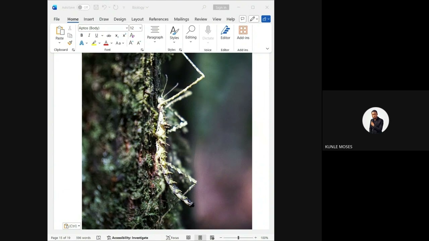429x241 pixels.
Task: Expand the Paragraph group
Action: [155, 34]
